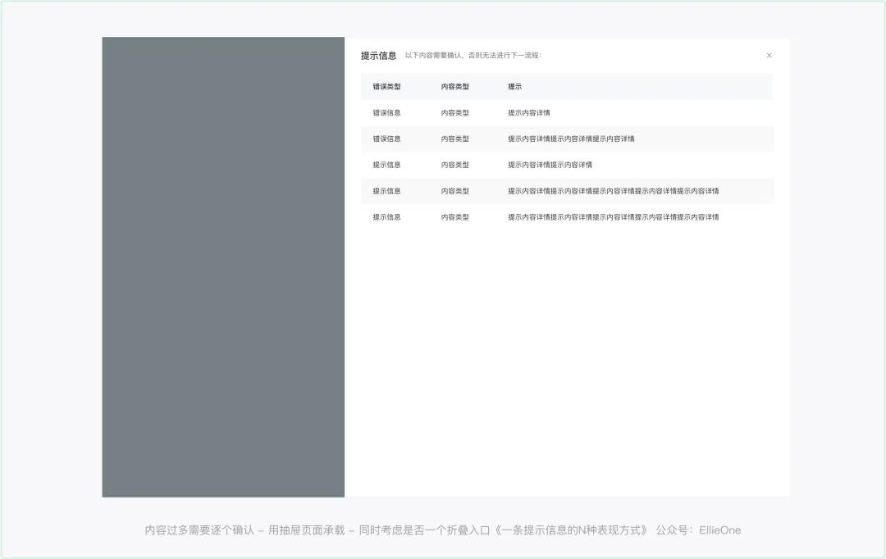Image resolution: width=886 pixels, height=559 pixels.
Task: Click 内容类型 cell in the last data row
Action: 454,217
